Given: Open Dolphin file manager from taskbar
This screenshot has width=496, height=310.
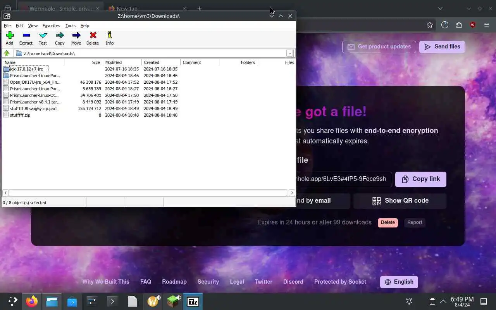Looking at the screenshot, I should point(52,301).
